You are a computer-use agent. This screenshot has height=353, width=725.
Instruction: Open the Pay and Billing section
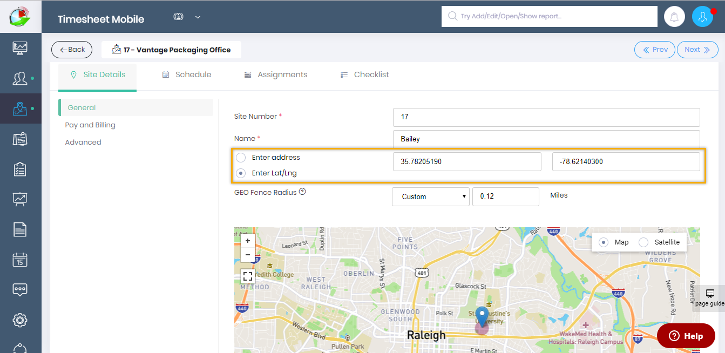[x=90, y=125]
